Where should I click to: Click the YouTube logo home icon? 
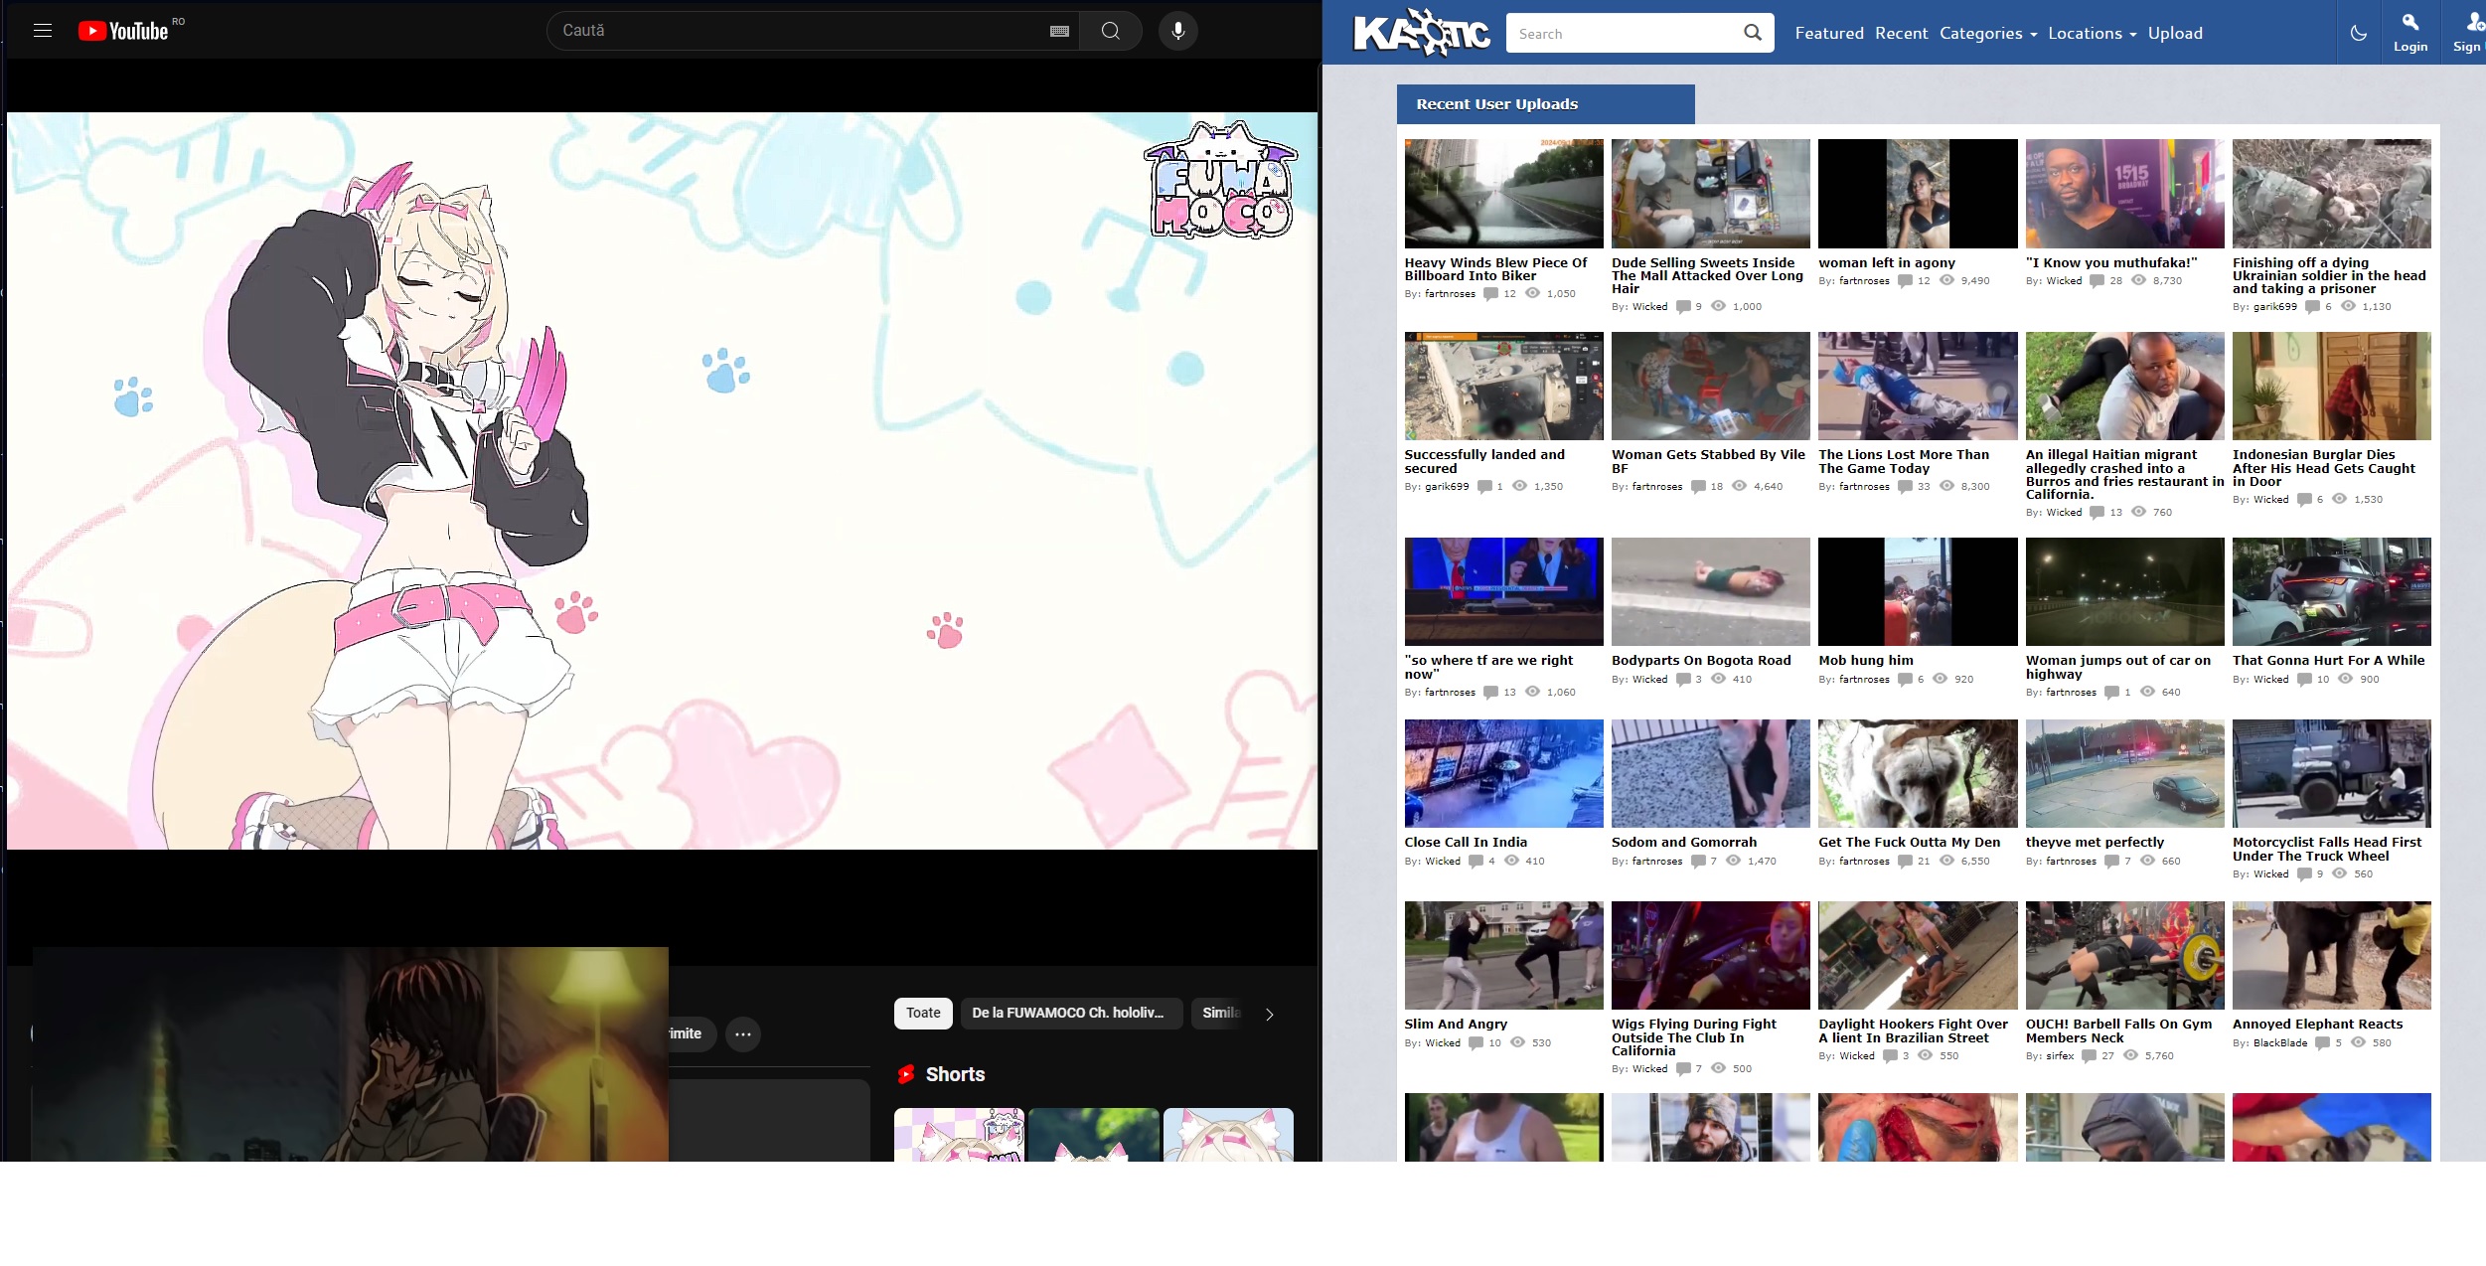(123, 31)
